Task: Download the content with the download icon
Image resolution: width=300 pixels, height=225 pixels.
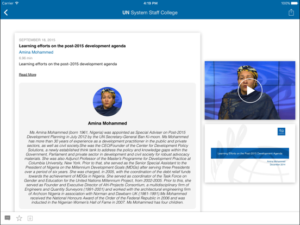Action: click(30, 218)
